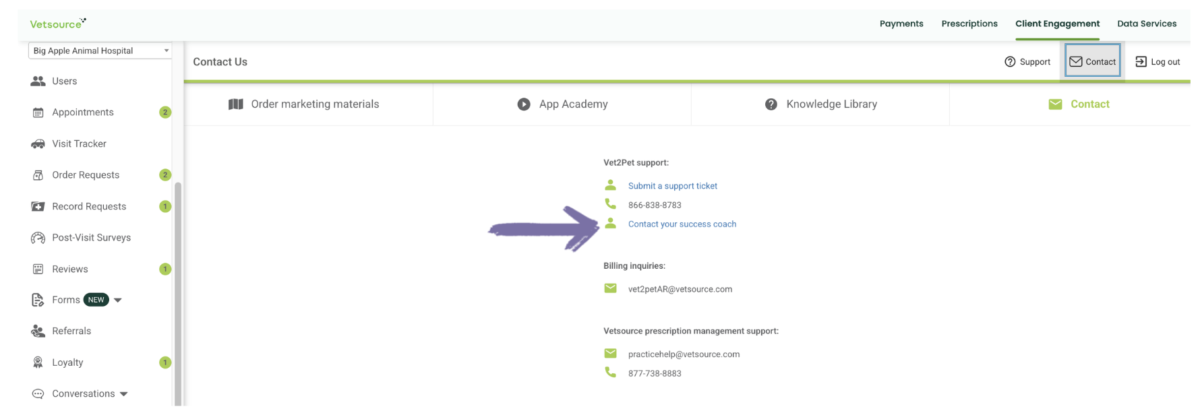Open the App Academy tab
This screenshot has height=415, width=1200.
562,104
